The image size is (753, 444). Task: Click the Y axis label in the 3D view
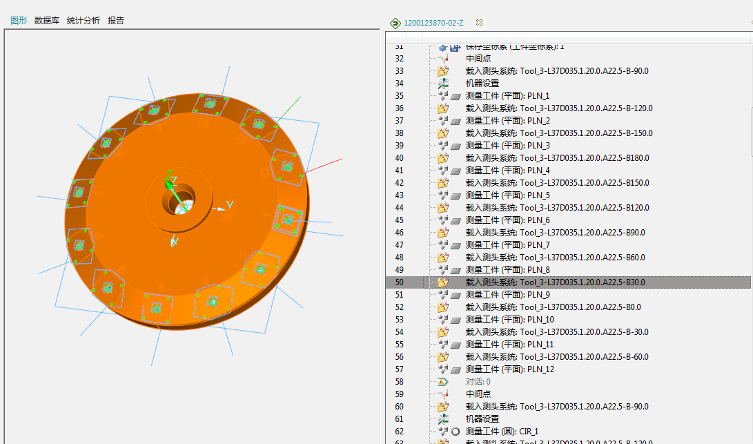pos(230,204)
